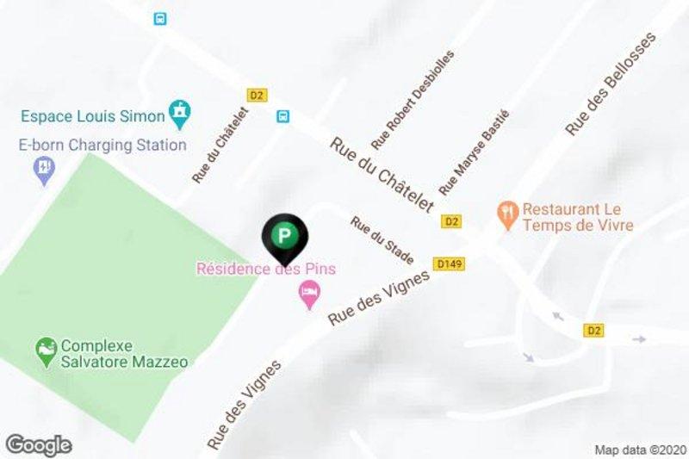Image resolution: width=689 pixels, height=459 pixels.
Task: Click the D2 badge near the roundabout arrows
Action: pyautogui.click(x=593, y=331)
